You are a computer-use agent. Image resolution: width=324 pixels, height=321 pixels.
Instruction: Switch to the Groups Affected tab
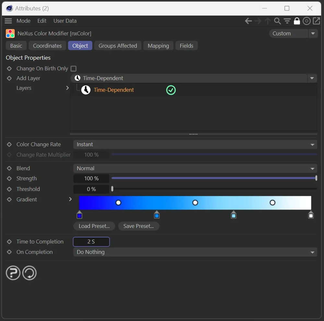coord(118,46)
